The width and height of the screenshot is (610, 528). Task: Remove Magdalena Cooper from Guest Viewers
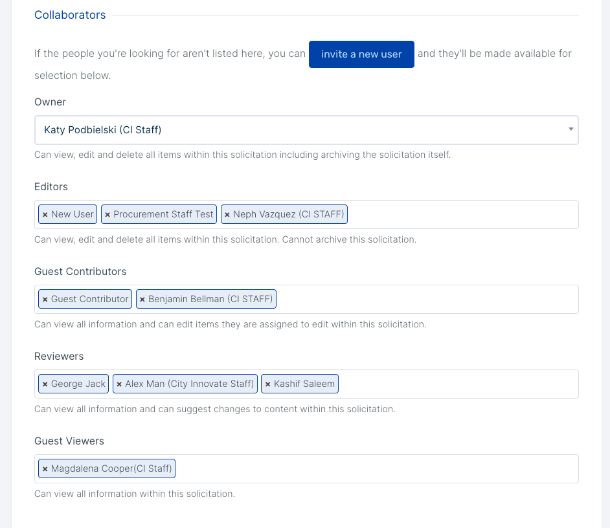point(45,469)
